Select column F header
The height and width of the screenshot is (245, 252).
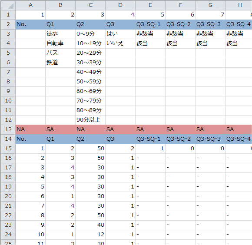pyautogui.click(x=180, y=5)
